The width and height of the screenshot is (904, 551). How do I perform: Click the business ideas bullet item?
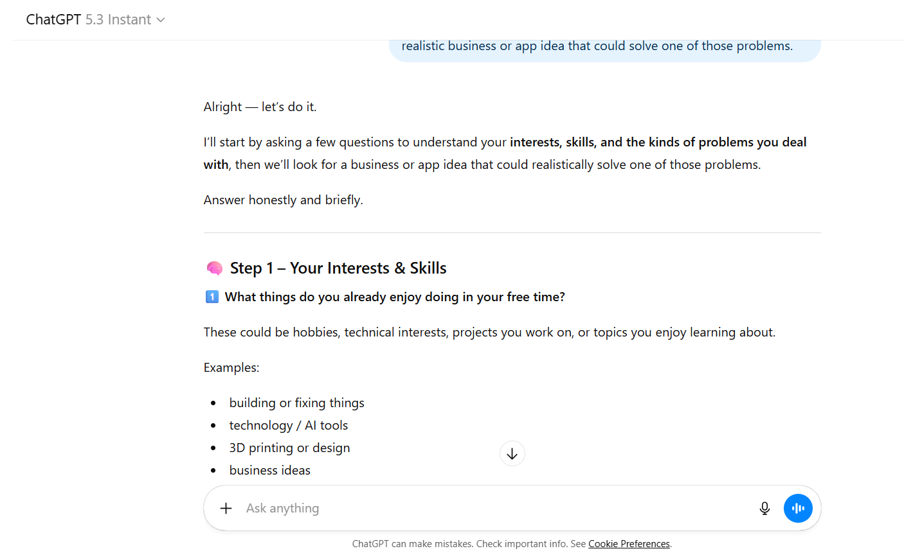coord(269,471)
